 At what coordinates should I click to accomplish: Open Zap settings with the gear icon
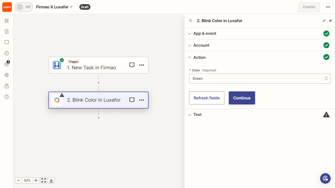(7, 75)
